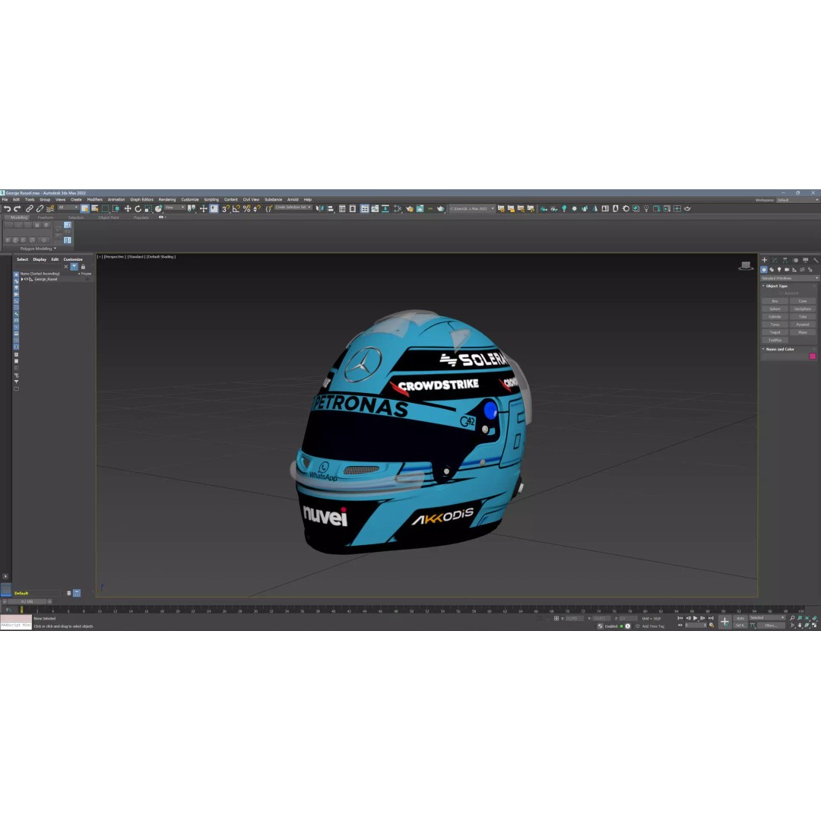Open the Default Shading viewport menu

(162, 256)
